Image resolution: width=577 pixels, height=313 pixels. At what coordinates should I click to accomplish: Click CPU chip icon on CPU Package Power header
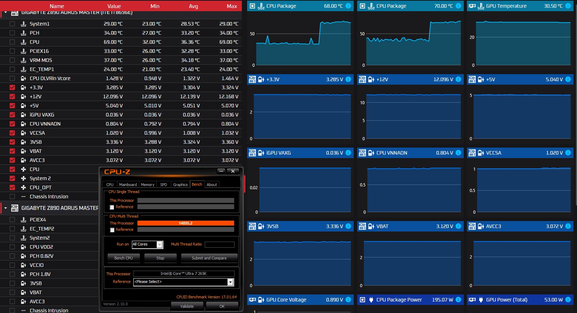point(362,300)
